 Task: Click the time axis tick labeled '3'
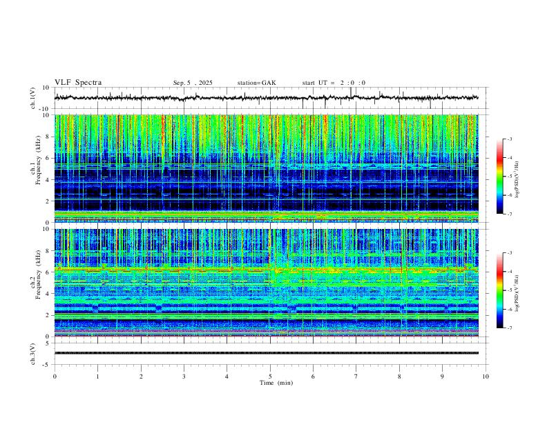(184, 376)
